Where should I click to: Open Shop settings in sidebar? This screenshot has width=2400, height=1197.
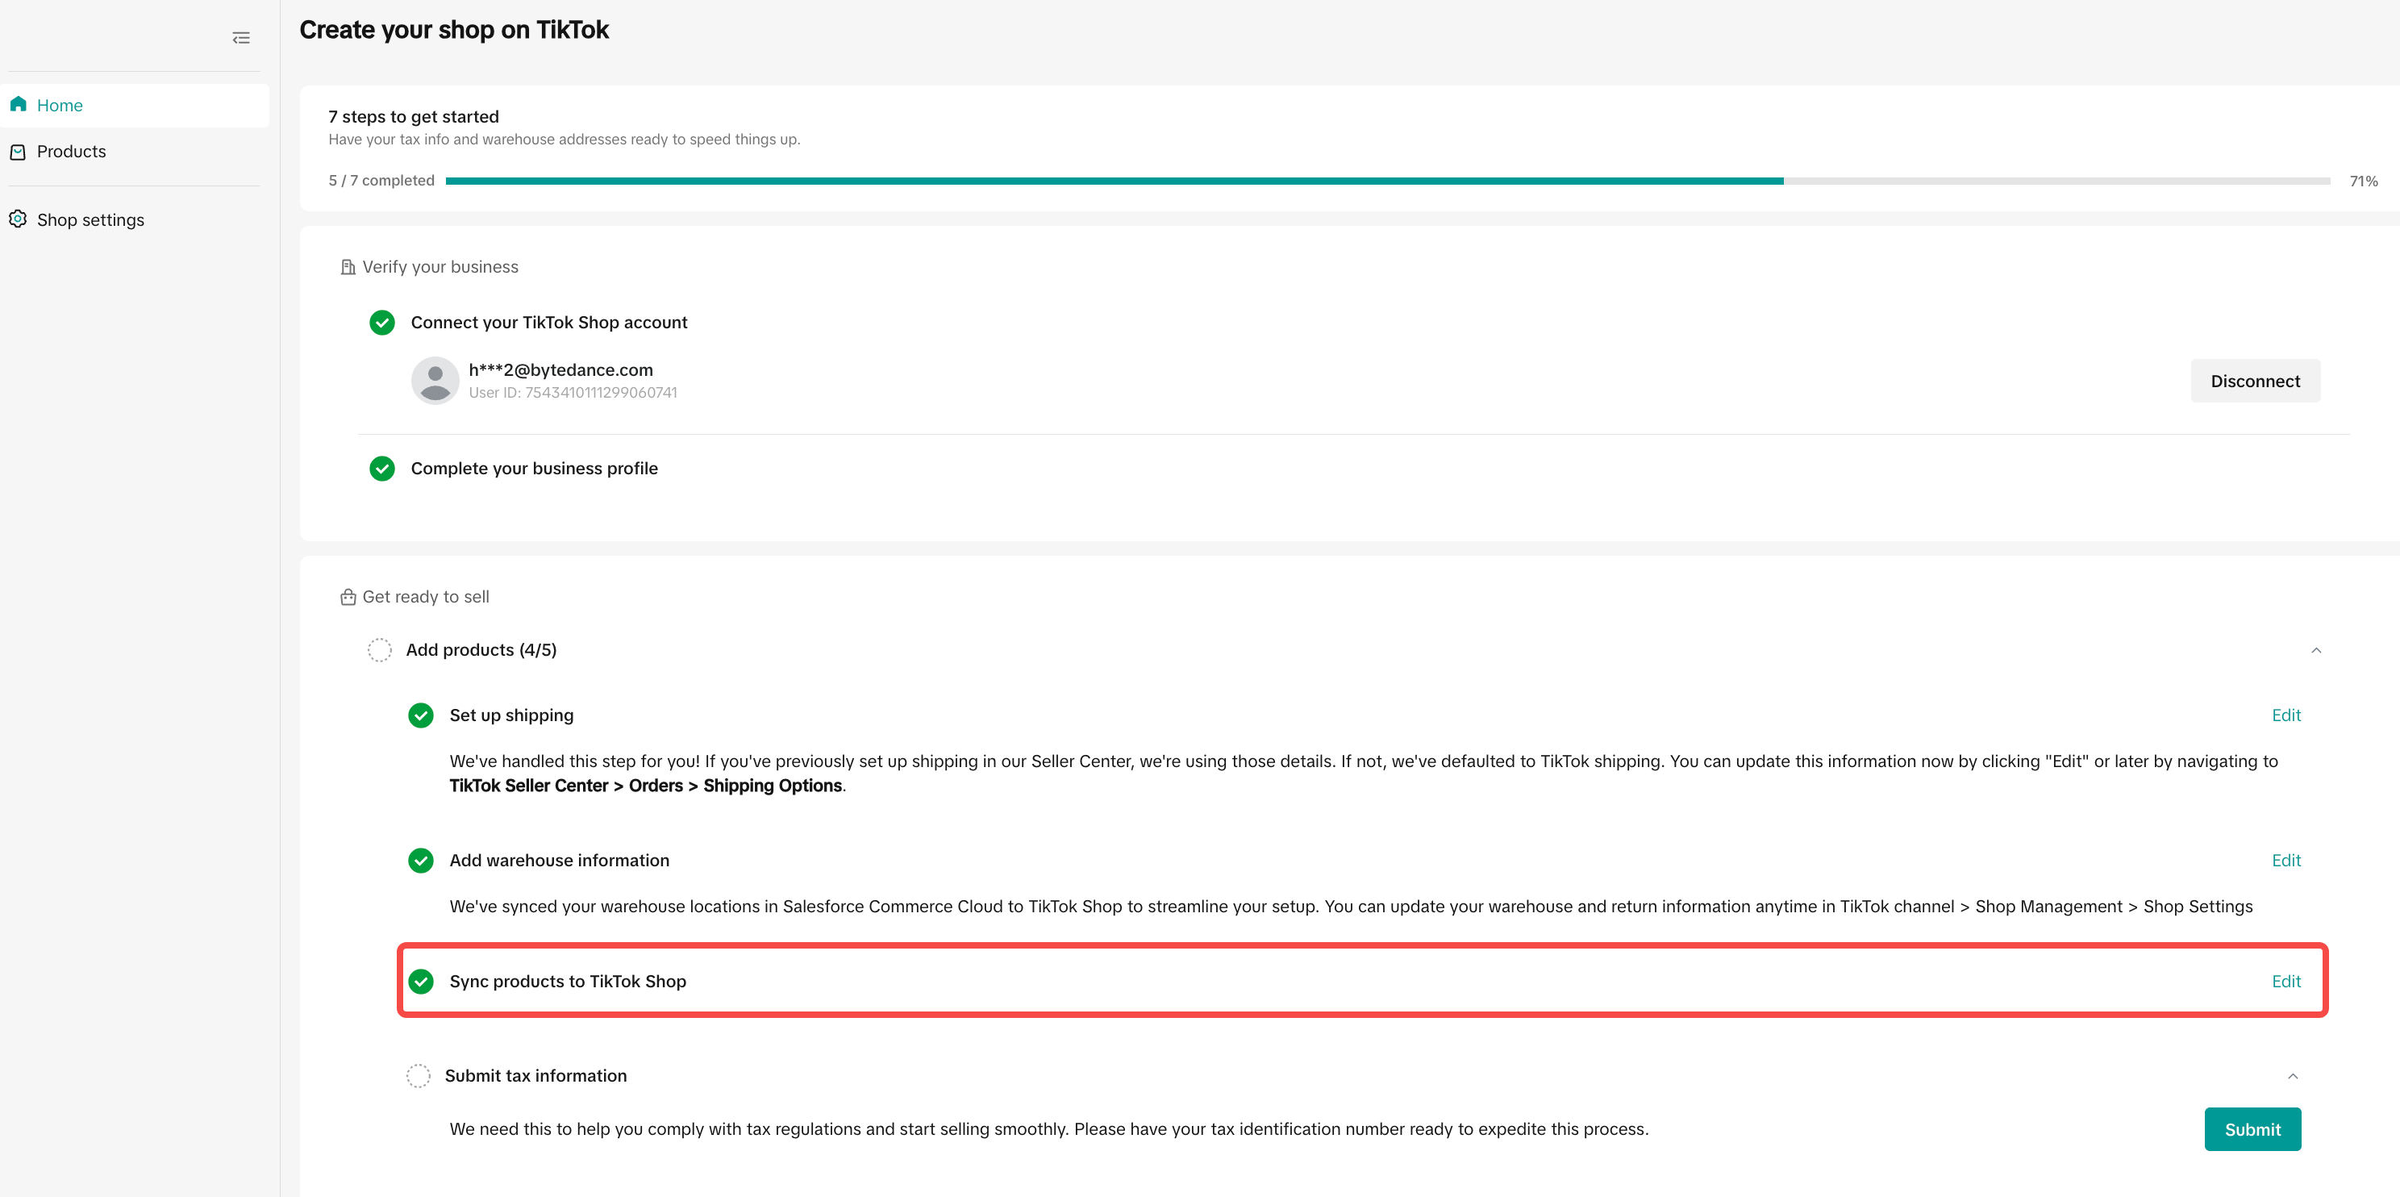click(90, 220)
